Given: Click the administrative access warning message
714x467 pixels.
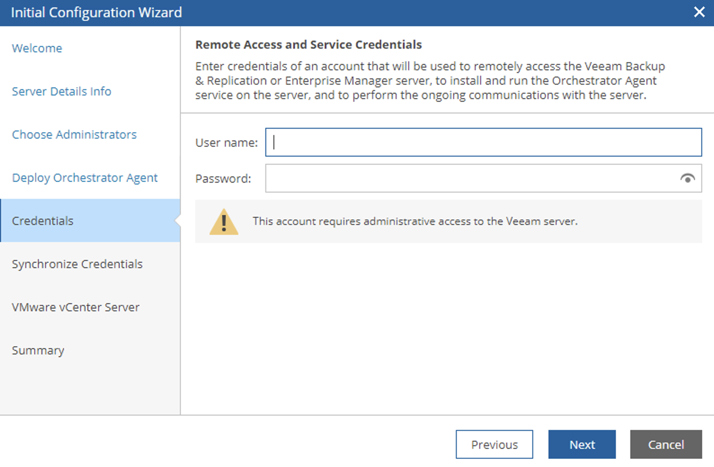Looking at the screenshot, I should point(415,221).
